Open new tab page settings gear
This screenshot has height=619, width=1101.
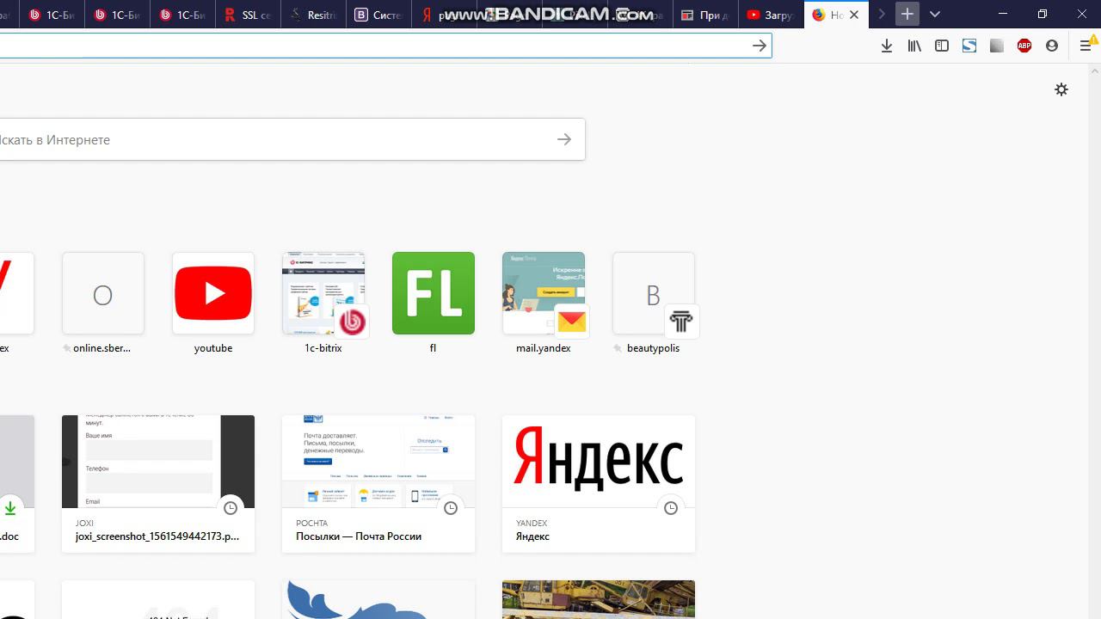(1061, 89)
